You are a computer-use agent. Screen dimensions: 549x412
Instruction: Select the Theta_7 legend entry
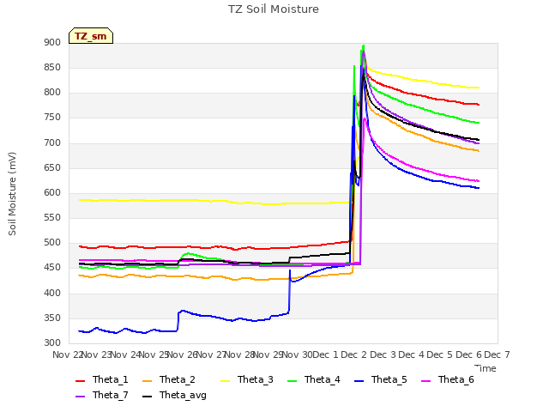point(102,395)
